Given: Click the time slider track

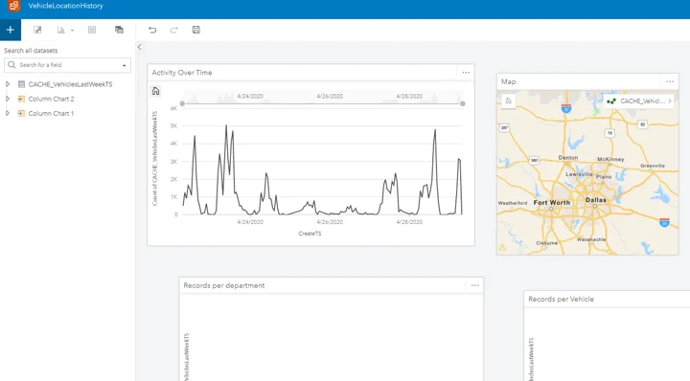Looking at the screenshot, I should tap(322, 103).
